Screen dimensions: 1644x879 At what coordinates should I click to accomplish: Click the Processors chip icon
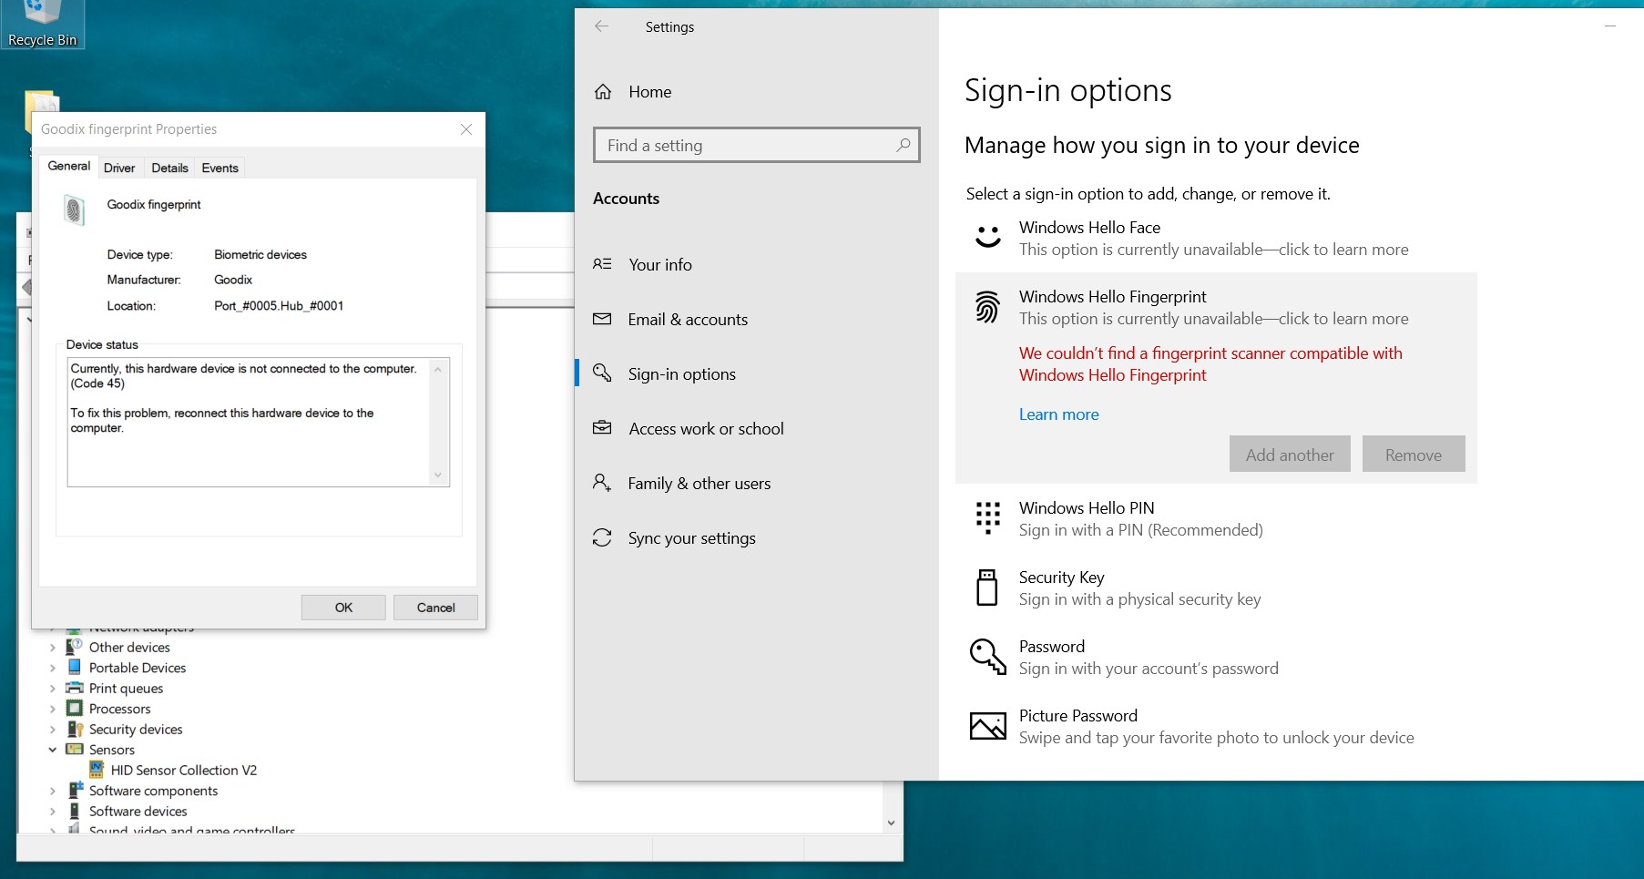coord(75,709)
